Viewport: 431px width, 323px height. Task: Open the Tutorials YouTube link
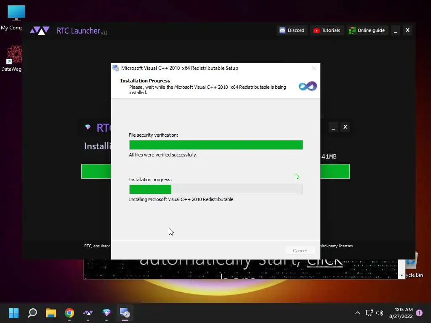[327, 30]
